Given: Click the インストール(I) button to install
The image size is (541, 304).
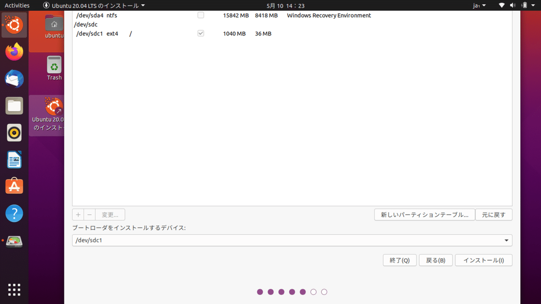Looking at the screenshot, I should (483, 260).
